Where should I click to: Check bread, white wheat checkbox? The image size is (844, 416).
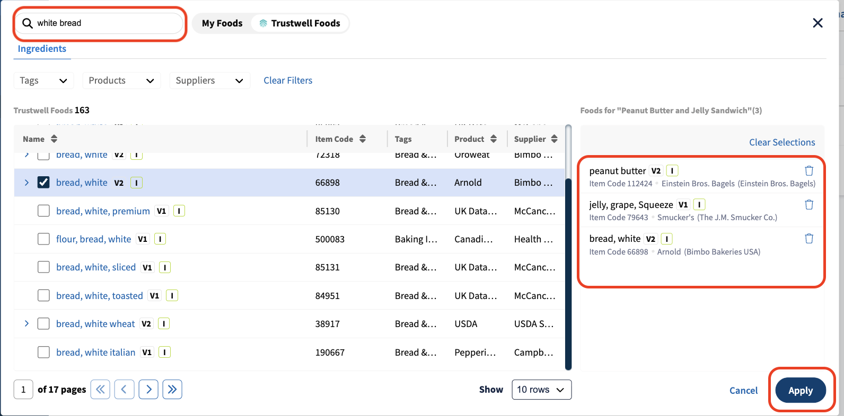tap(43, 323)
